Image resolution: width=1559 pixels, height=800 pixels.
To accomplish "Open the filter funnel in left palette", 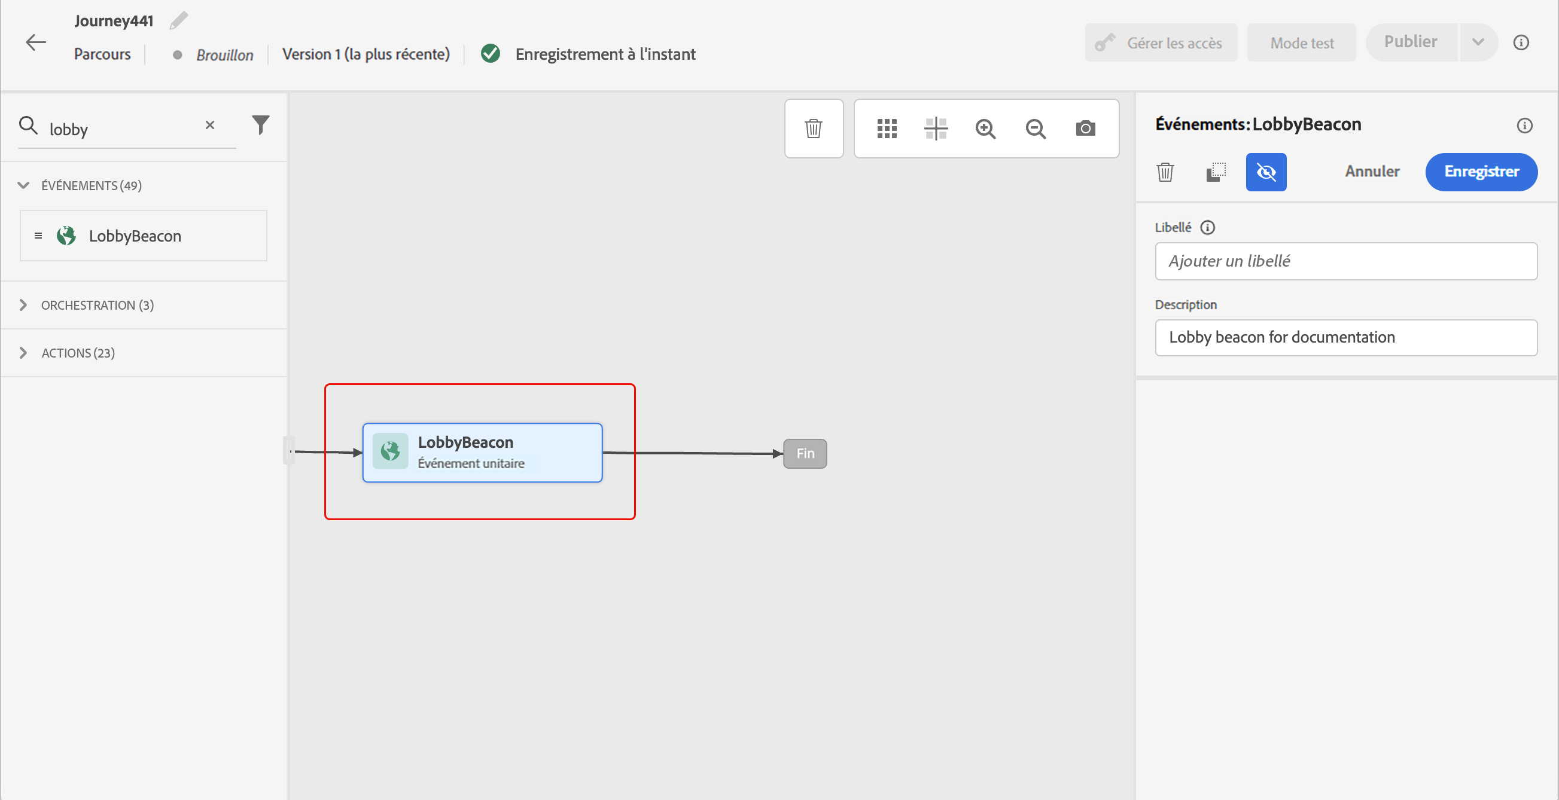I will pos(260,125).
